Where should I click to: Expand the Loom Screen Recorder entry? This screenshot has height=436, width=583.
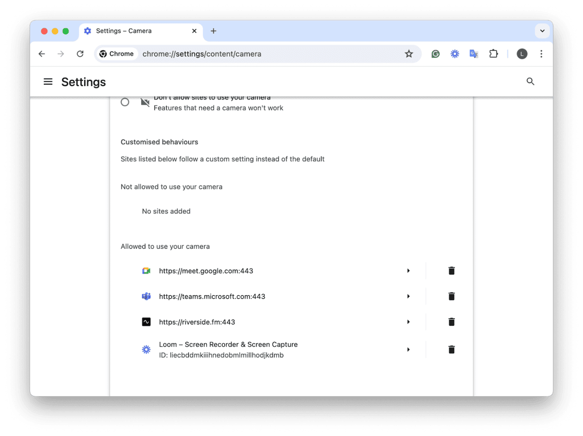(408, 349)
